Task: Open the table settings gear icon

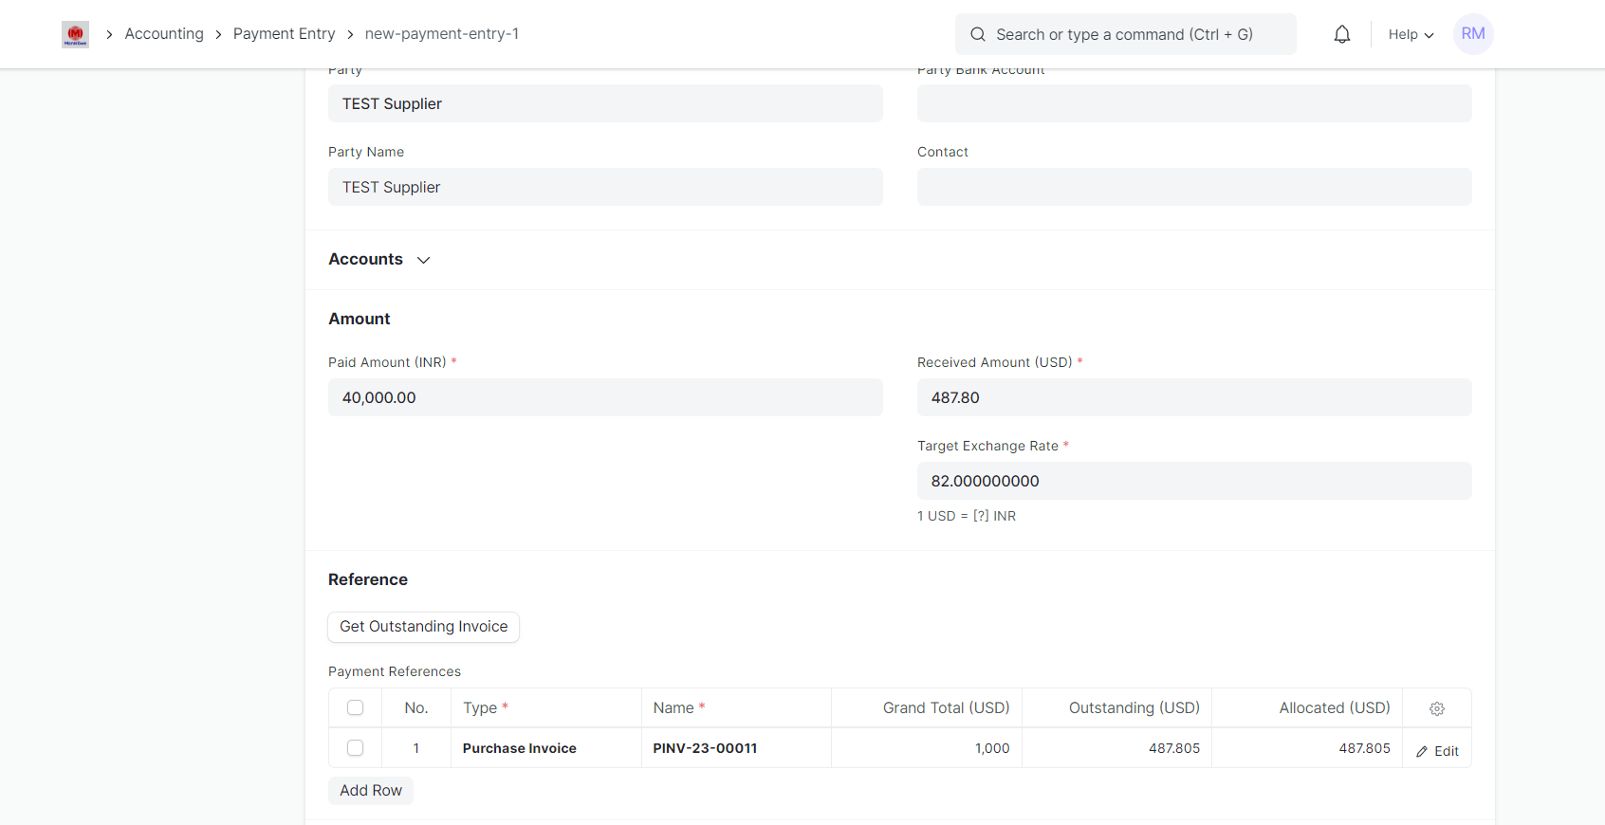Action: click(1436, 708)
